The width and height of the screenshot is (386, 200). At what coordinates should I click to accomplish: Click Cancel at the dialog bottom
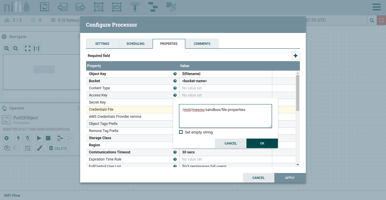pyautogui.click(x=258, y=178)
